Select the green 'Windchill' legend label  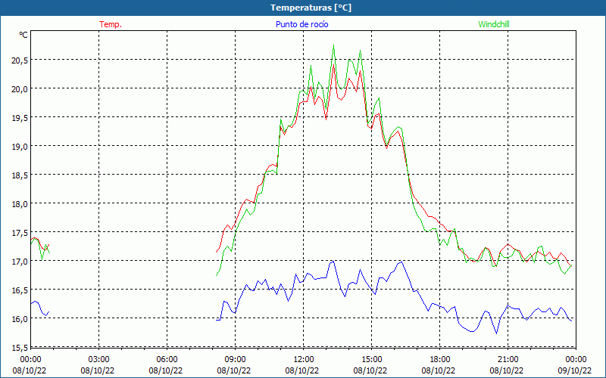coord(494,24)
